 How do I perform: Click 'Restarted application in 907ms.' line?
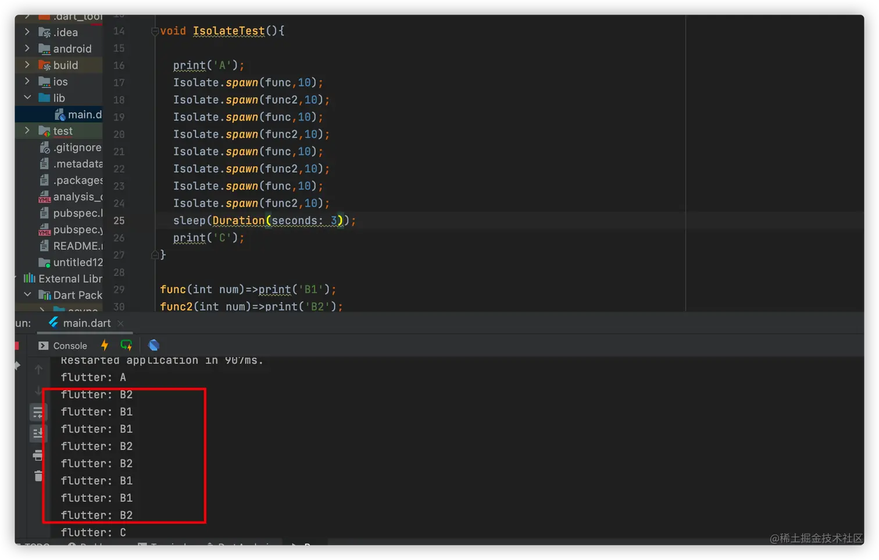pos(162,361)
